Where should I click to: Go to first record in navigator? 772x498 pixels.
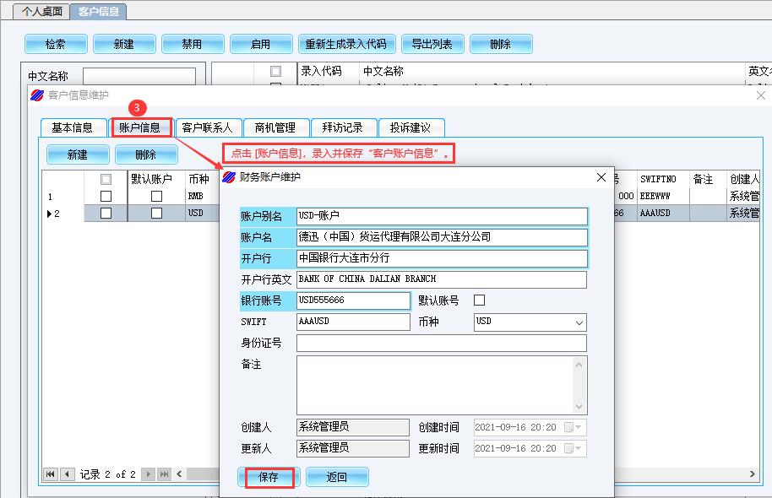point(51,474)
